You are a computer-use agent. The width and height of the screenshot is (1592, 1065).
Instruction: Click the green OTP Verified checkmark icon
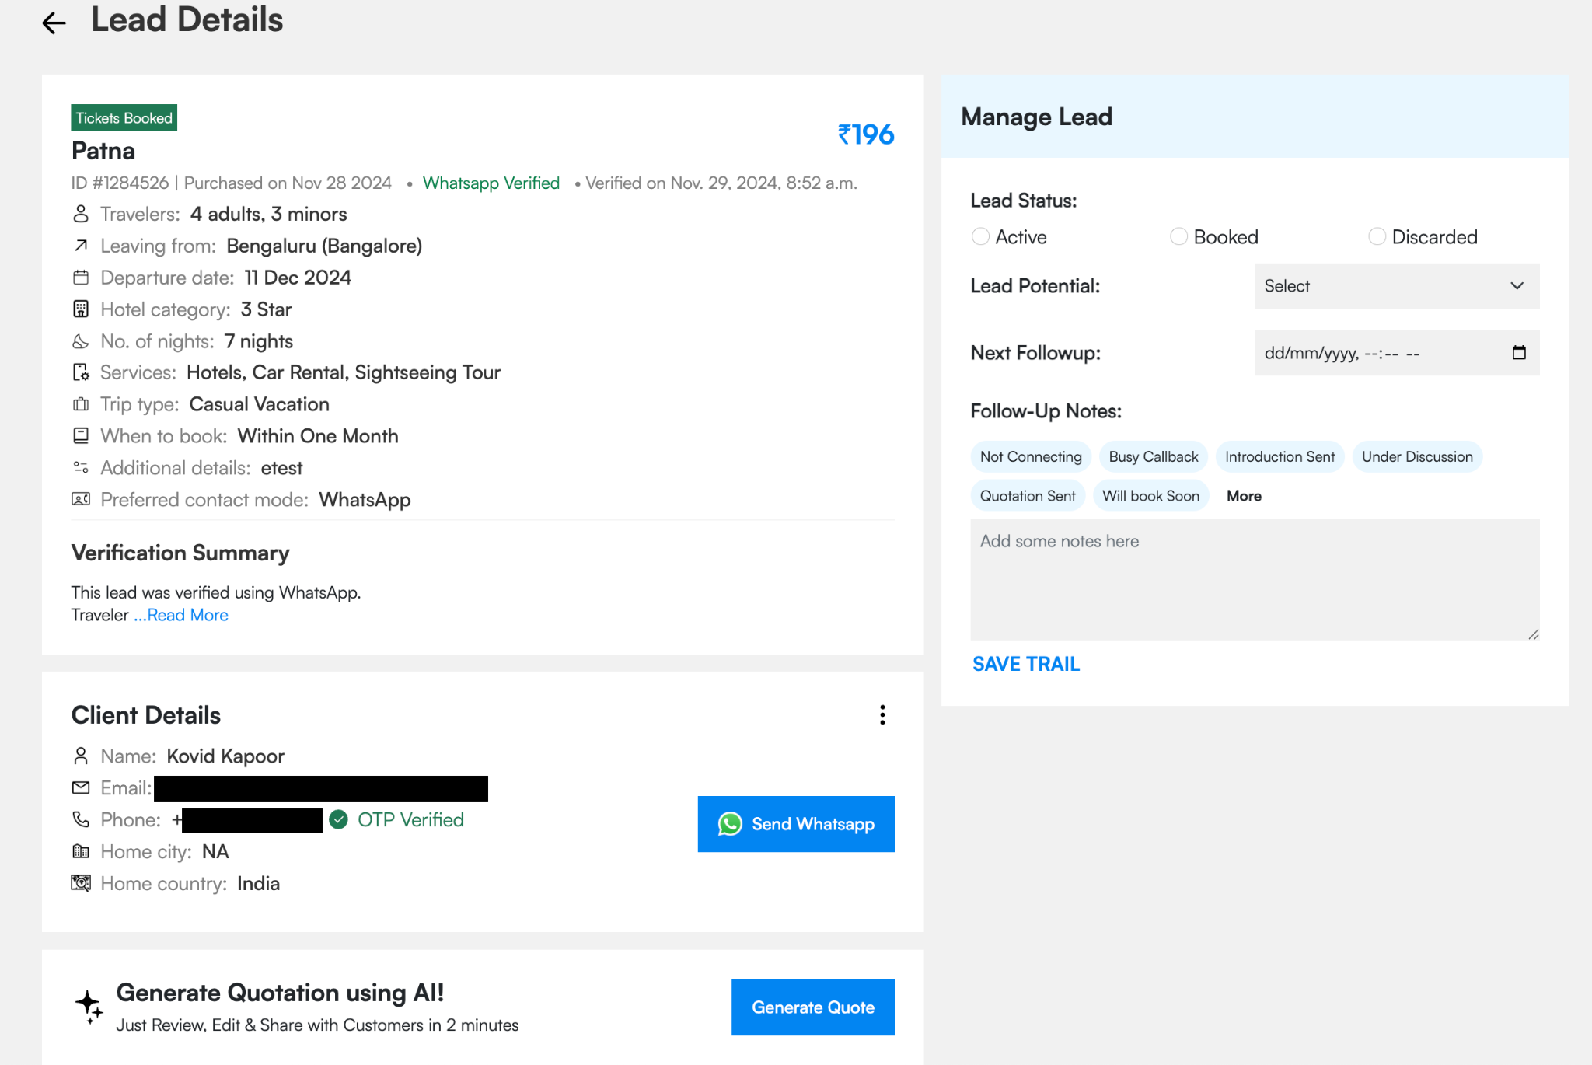(x=338, y=820)
